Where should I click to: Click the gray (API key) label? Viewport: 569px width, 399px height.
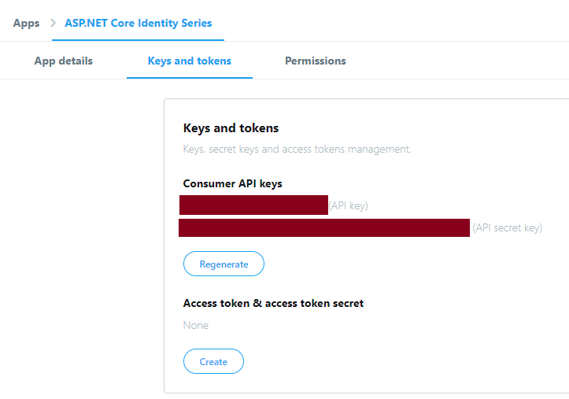tap(349, 206)
